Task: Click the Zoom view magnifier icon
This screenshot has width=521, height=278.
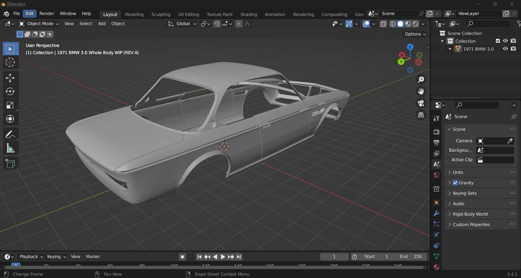Action: click(x=421, y=80)
